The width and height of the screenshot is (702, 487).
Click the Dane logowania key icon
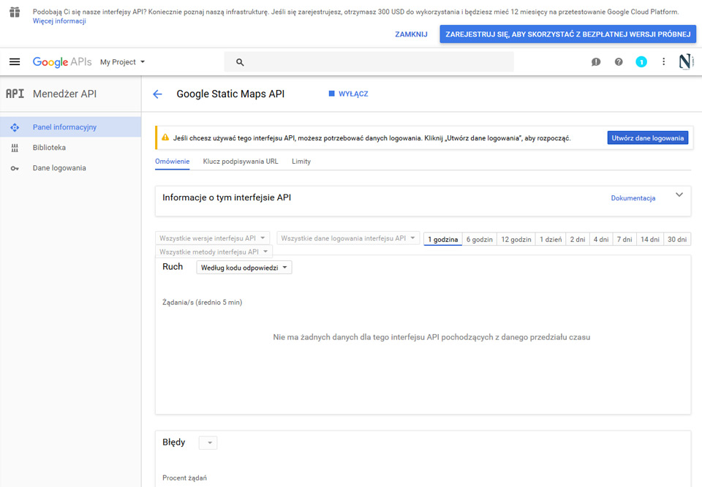[15, 168]
